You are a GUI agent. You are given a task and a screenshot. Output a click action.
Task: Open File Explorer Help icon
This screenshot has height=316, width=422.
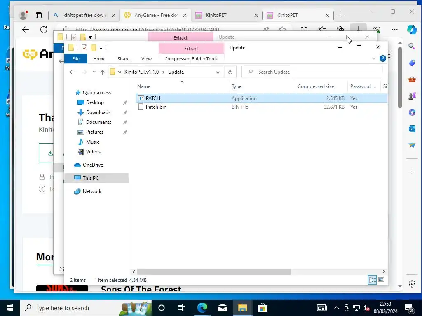click(x=382, y=58)
